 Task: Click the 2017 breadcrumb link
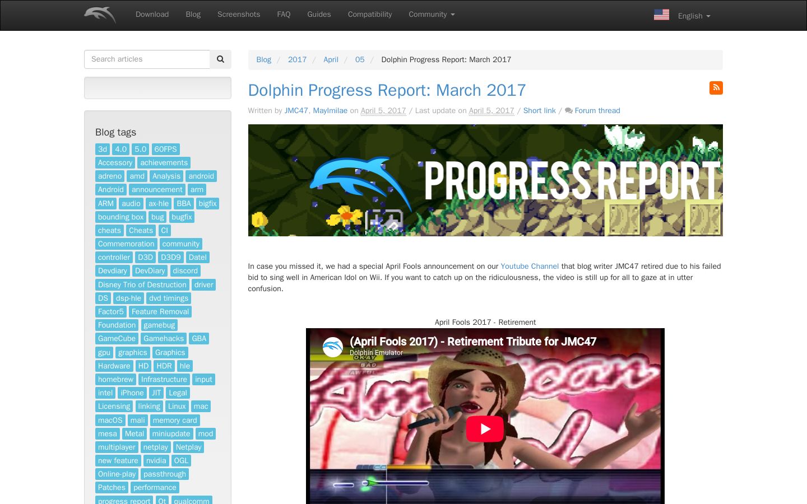(x=297, y=59)
